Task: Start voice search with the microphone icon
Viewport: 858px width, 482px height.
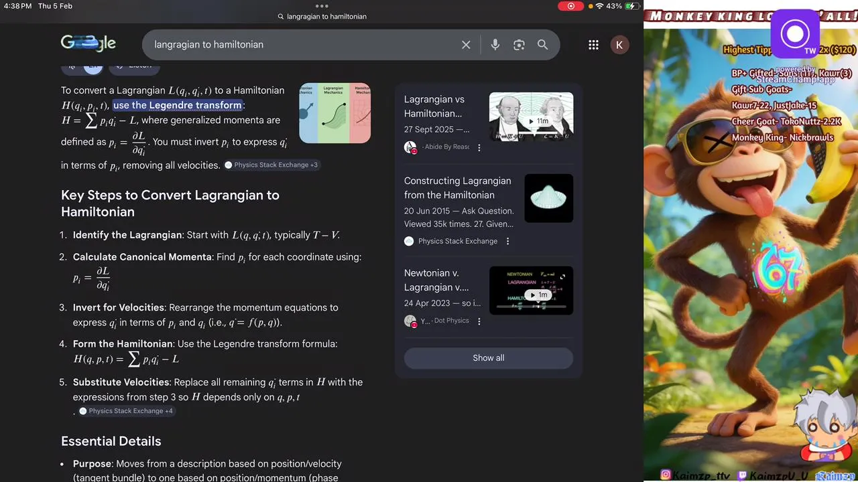Action: (x=495, y=45)
